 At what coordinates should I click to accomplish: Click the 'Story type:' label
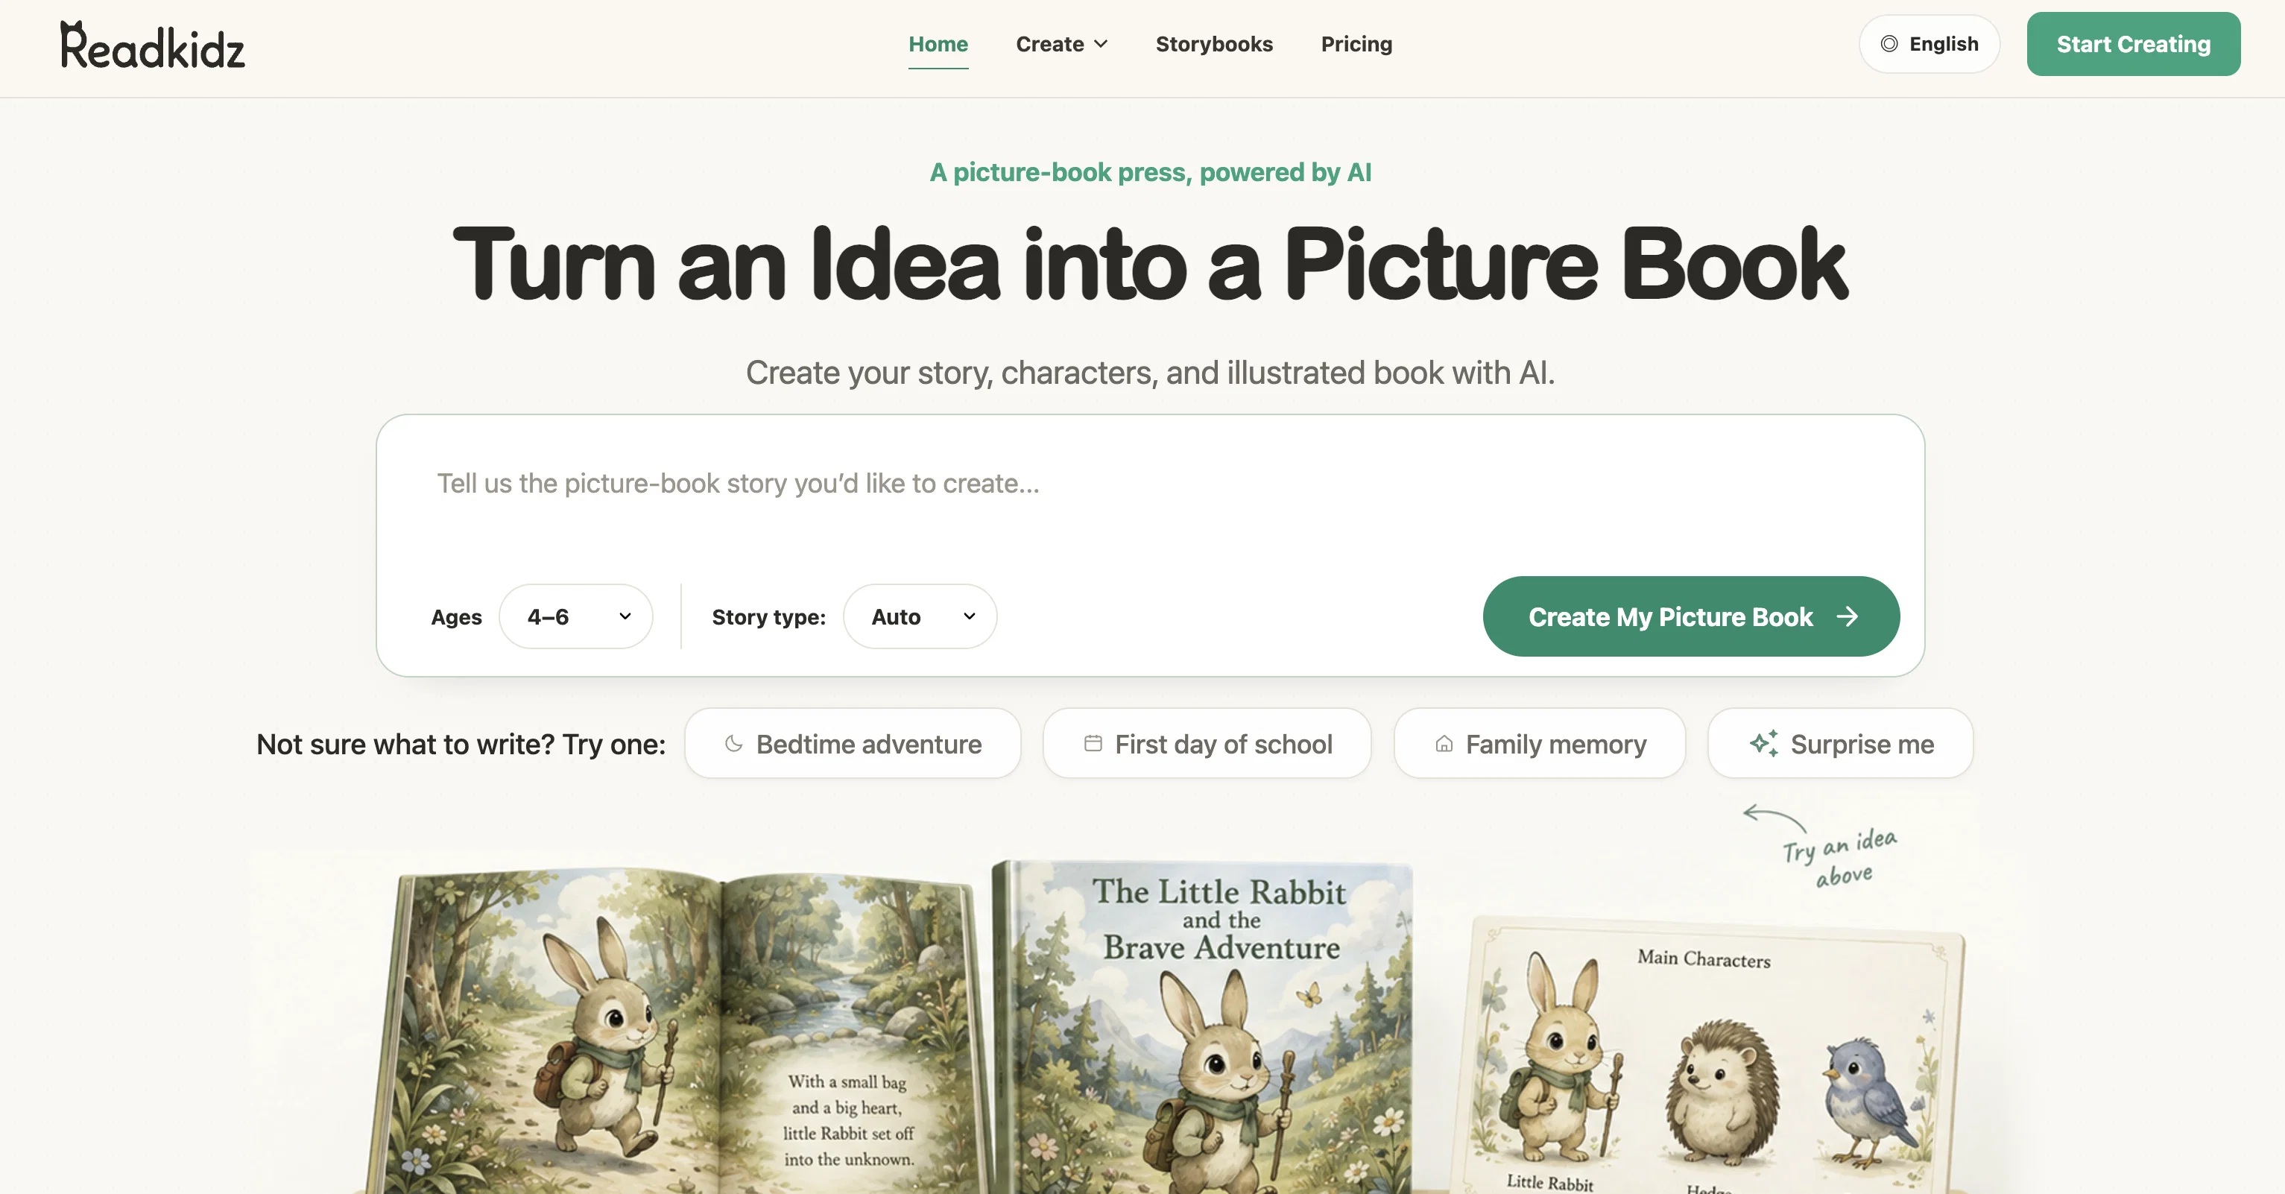coord(768,617)
